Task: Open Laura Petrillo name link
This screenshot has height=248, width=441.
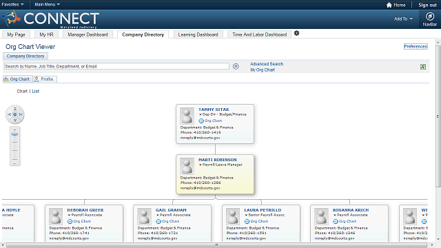Action: pyautogui.click(x=263, y=210)
